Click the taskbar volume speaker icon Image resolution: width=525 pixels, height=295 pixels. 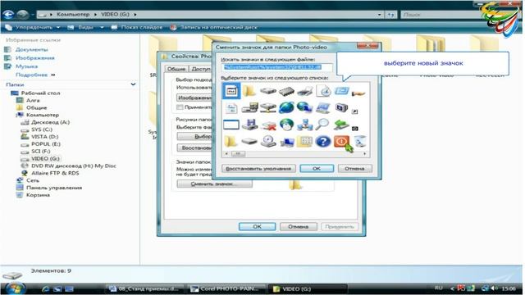tap(495, 288)
